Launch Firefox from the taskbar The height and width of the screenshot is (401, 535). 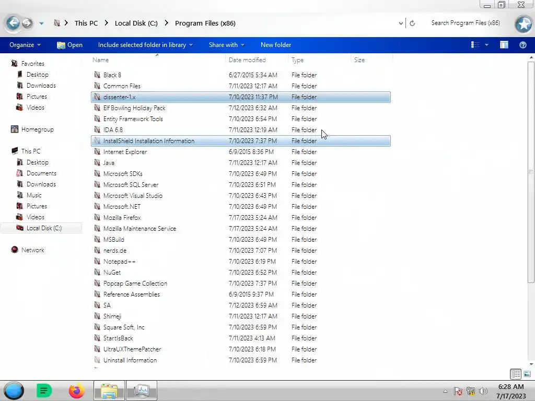[76, 391]
